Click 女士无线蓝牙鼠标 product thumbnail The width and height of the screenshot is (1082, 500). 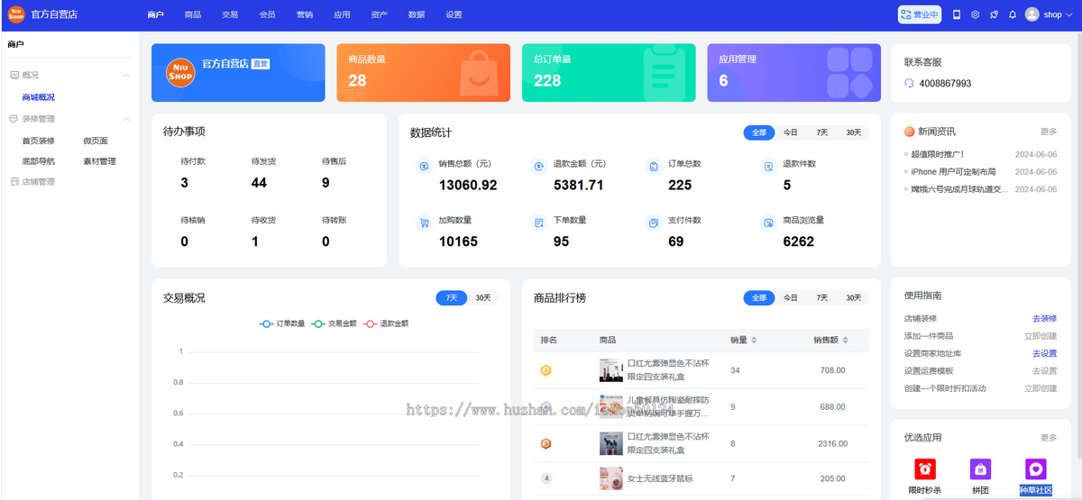pyautogui.click(x=611, y=478)
